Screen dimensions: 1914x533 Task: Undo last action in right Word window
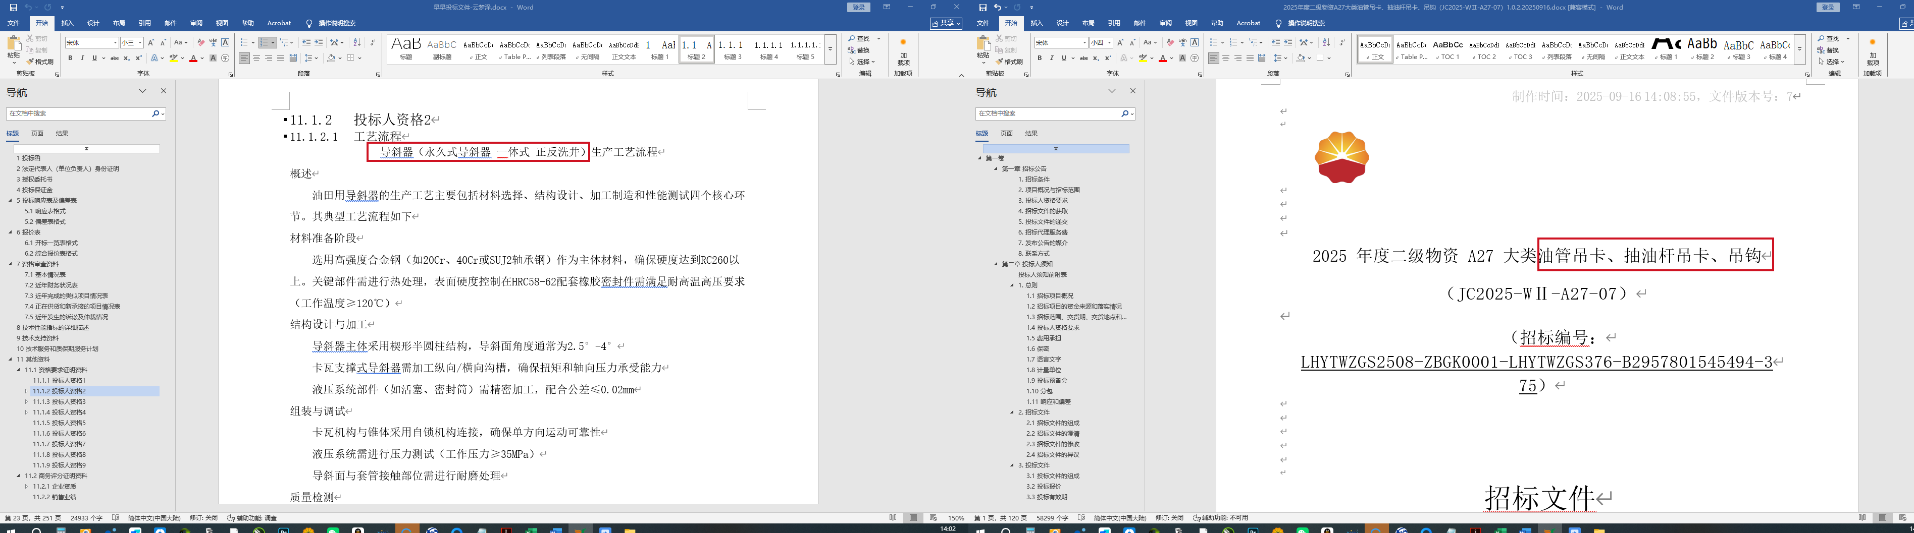tap(998, 8)
